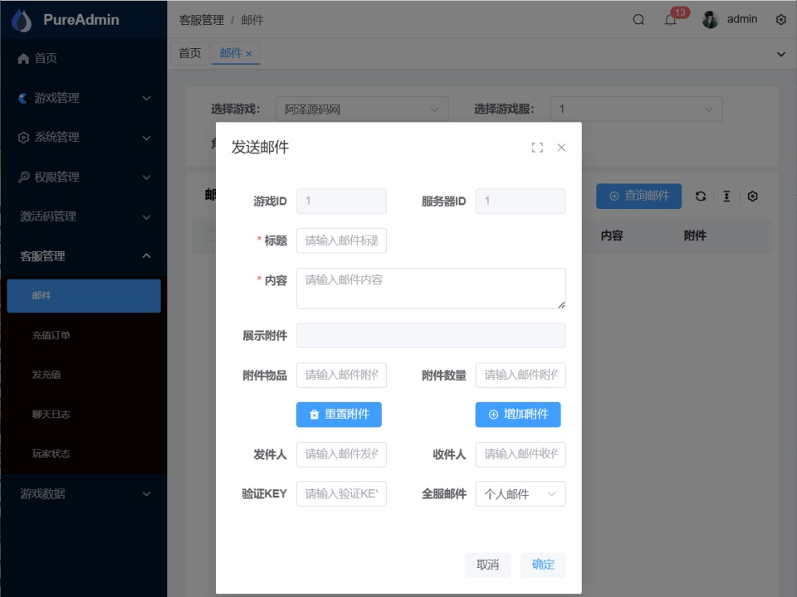Switch to the 首页 tab
The height and width of the screenshot is (597, 797).
coord(190,53)
